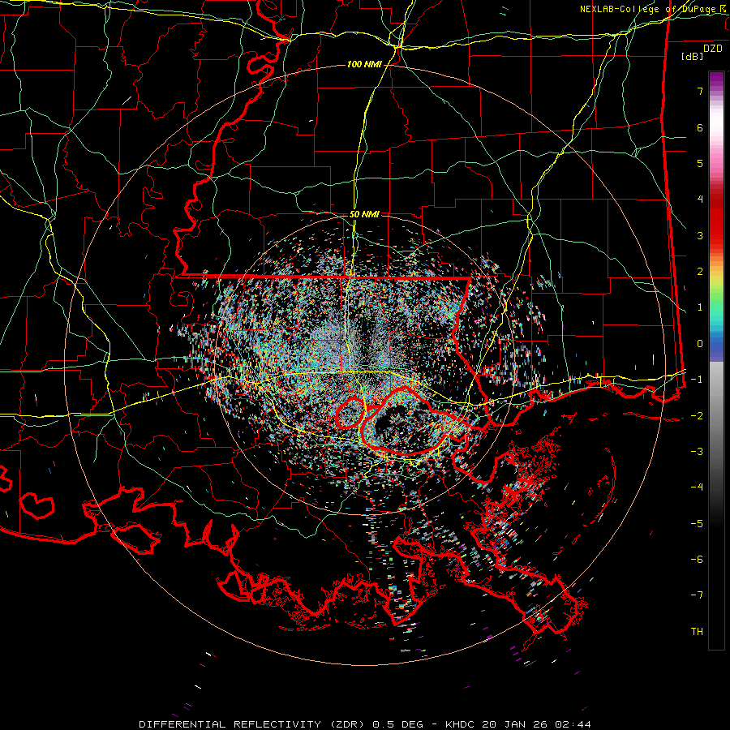Click the -1 value on color scale
The image size is (730, 730).
coord(697,380)
